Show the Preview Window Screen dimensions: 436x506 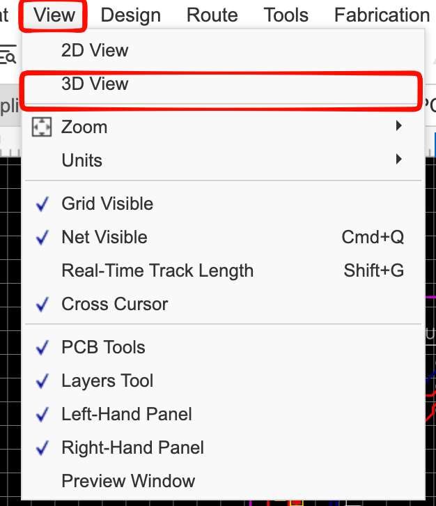point(128,482)
